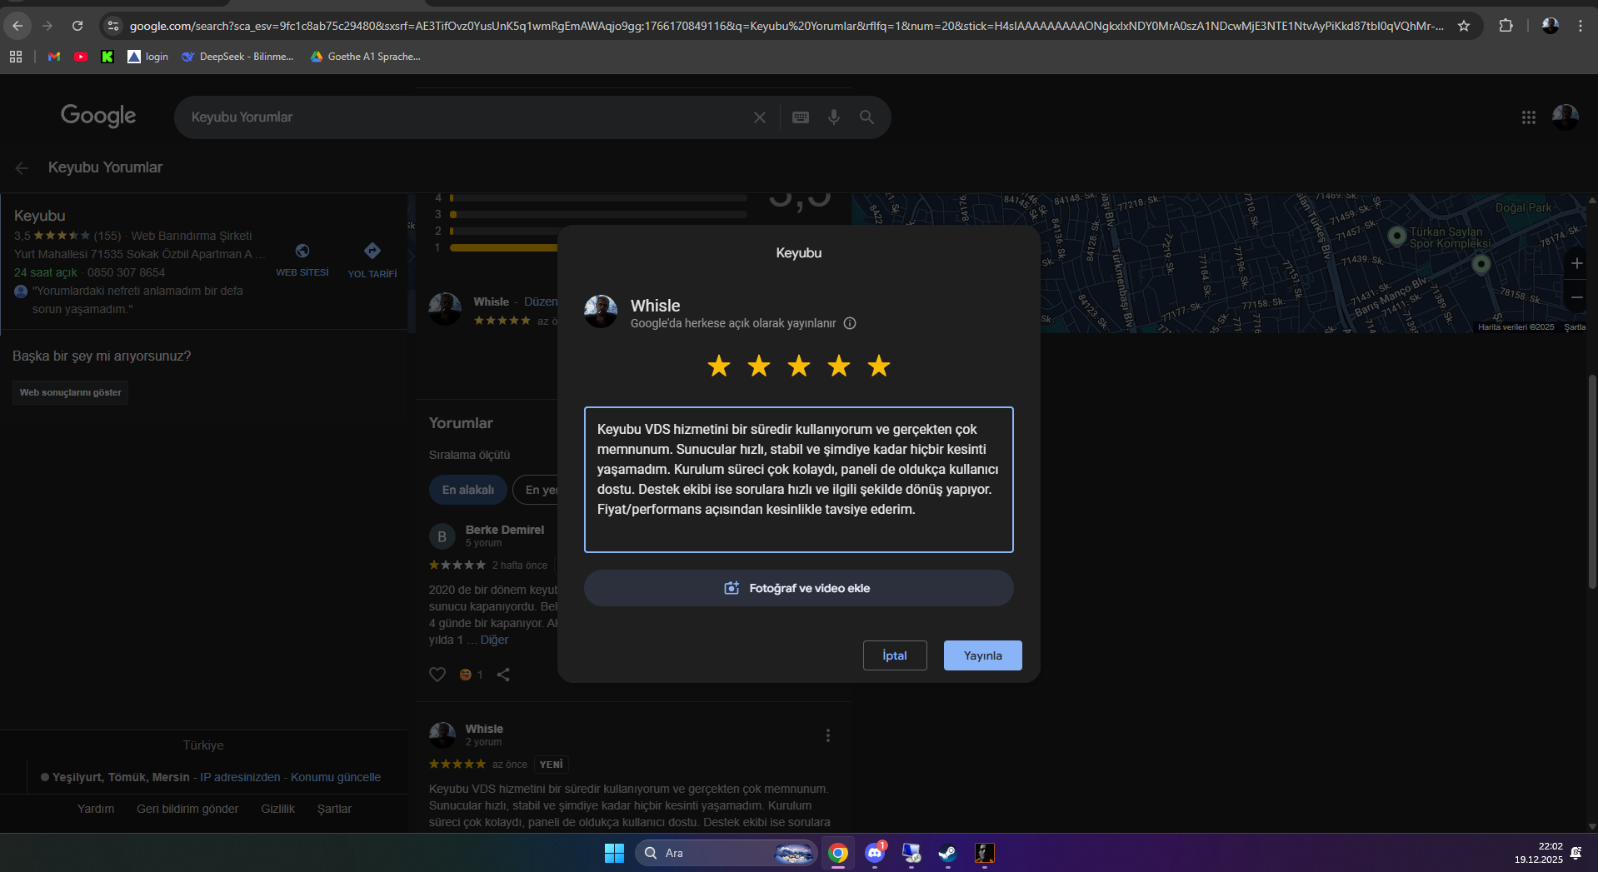The width and height of the screenshot is (1598, 872).
Task: Cancel the review with İptal
Action: point(895,655)
